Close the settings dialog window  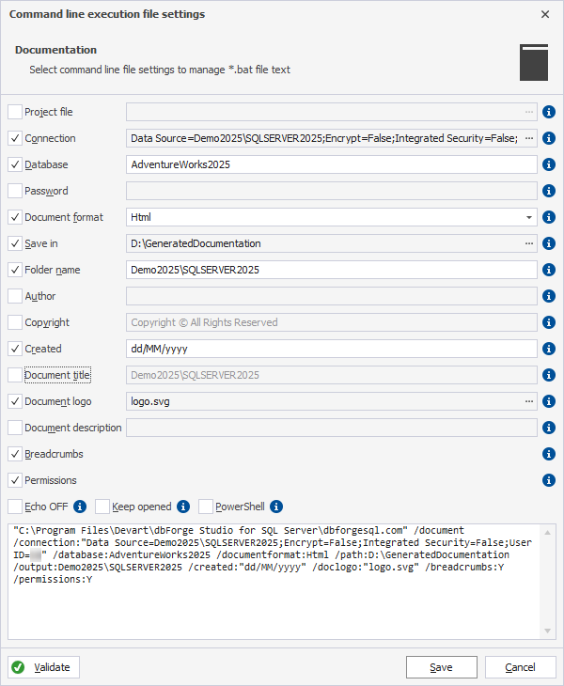click(x=545, y=14)
